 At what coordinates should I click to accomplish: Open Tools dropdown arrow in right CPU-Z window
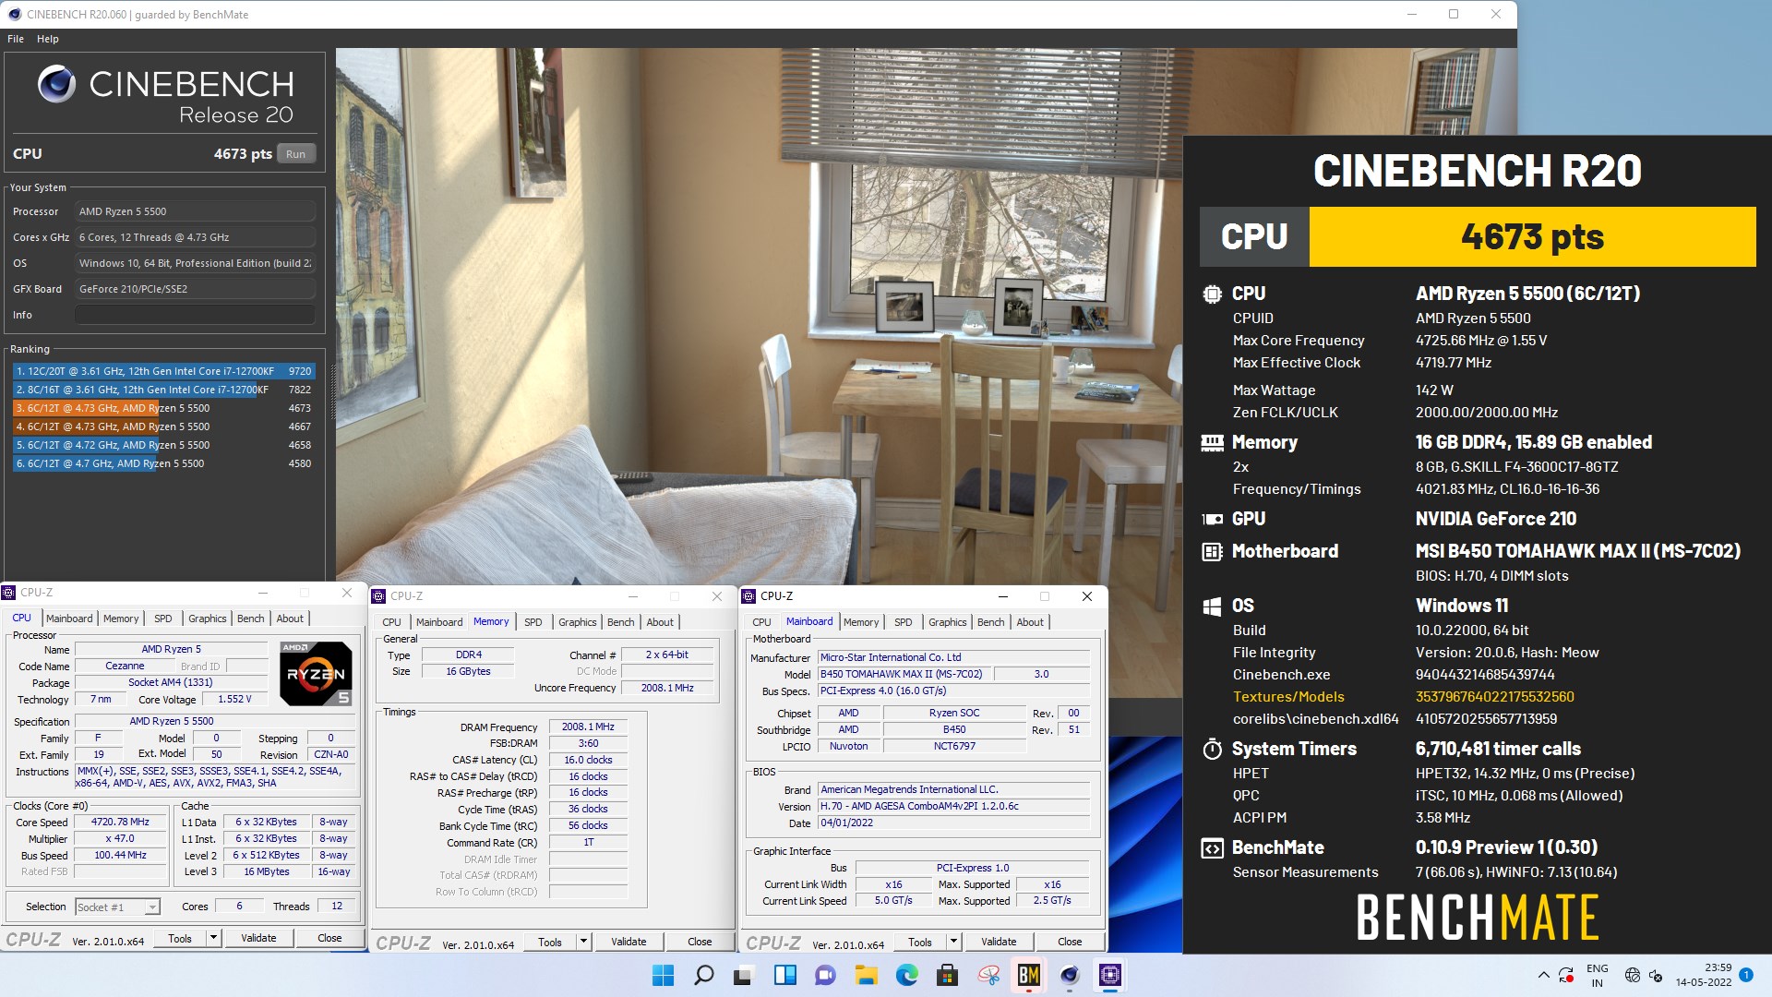pyautogui.click(x=953, y=942)
